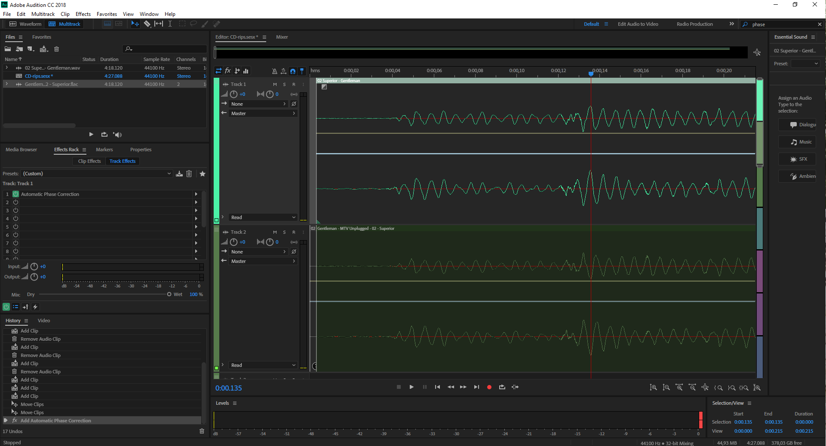Switch to the Markers tab
This screenshot has height=446, width=826.
coord(104,150)
